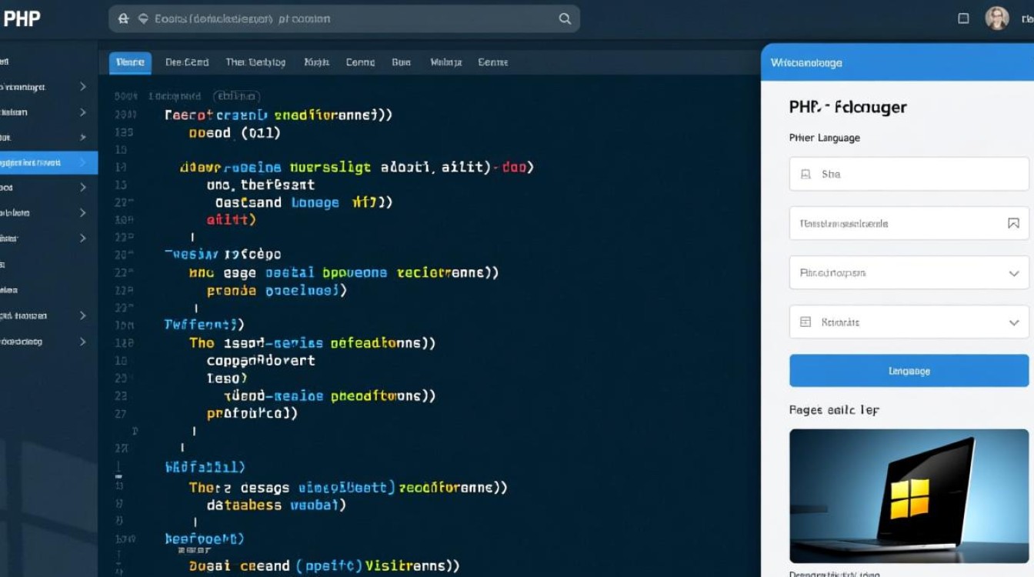Click the table icon in the last dropdown
Image resolution: width=1034 pixels, height=577 pixels.
(x=806, y=322)
